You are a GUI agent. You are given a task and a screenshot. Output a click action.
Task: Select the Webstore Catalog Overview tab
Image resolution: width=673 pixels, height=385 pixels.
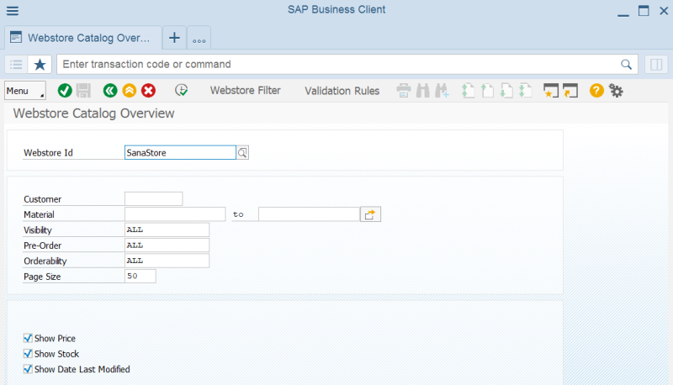point(83,38)
